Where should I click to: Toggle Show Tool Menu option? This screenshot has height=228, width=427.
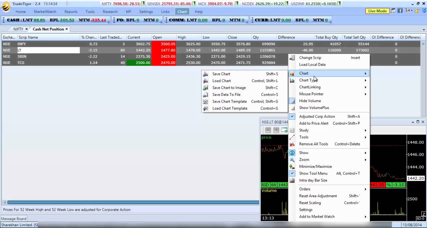[329, 173]
